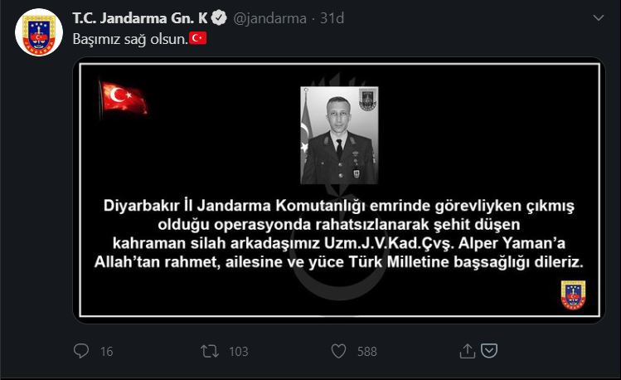Visit the @jandarma handle link

point(269,18)
